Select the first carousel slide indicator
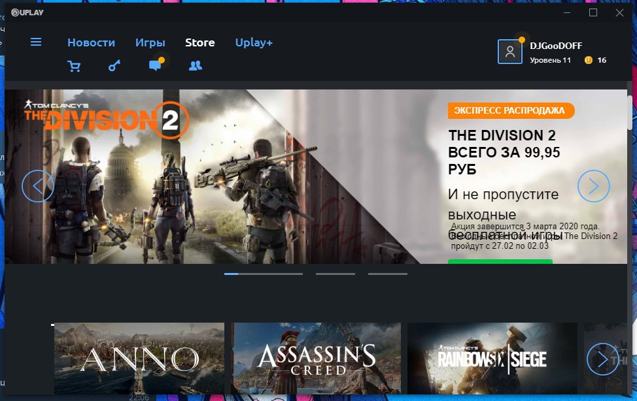Image resolution: width=637 pixels, height=401 pixels. coord(264,274)
